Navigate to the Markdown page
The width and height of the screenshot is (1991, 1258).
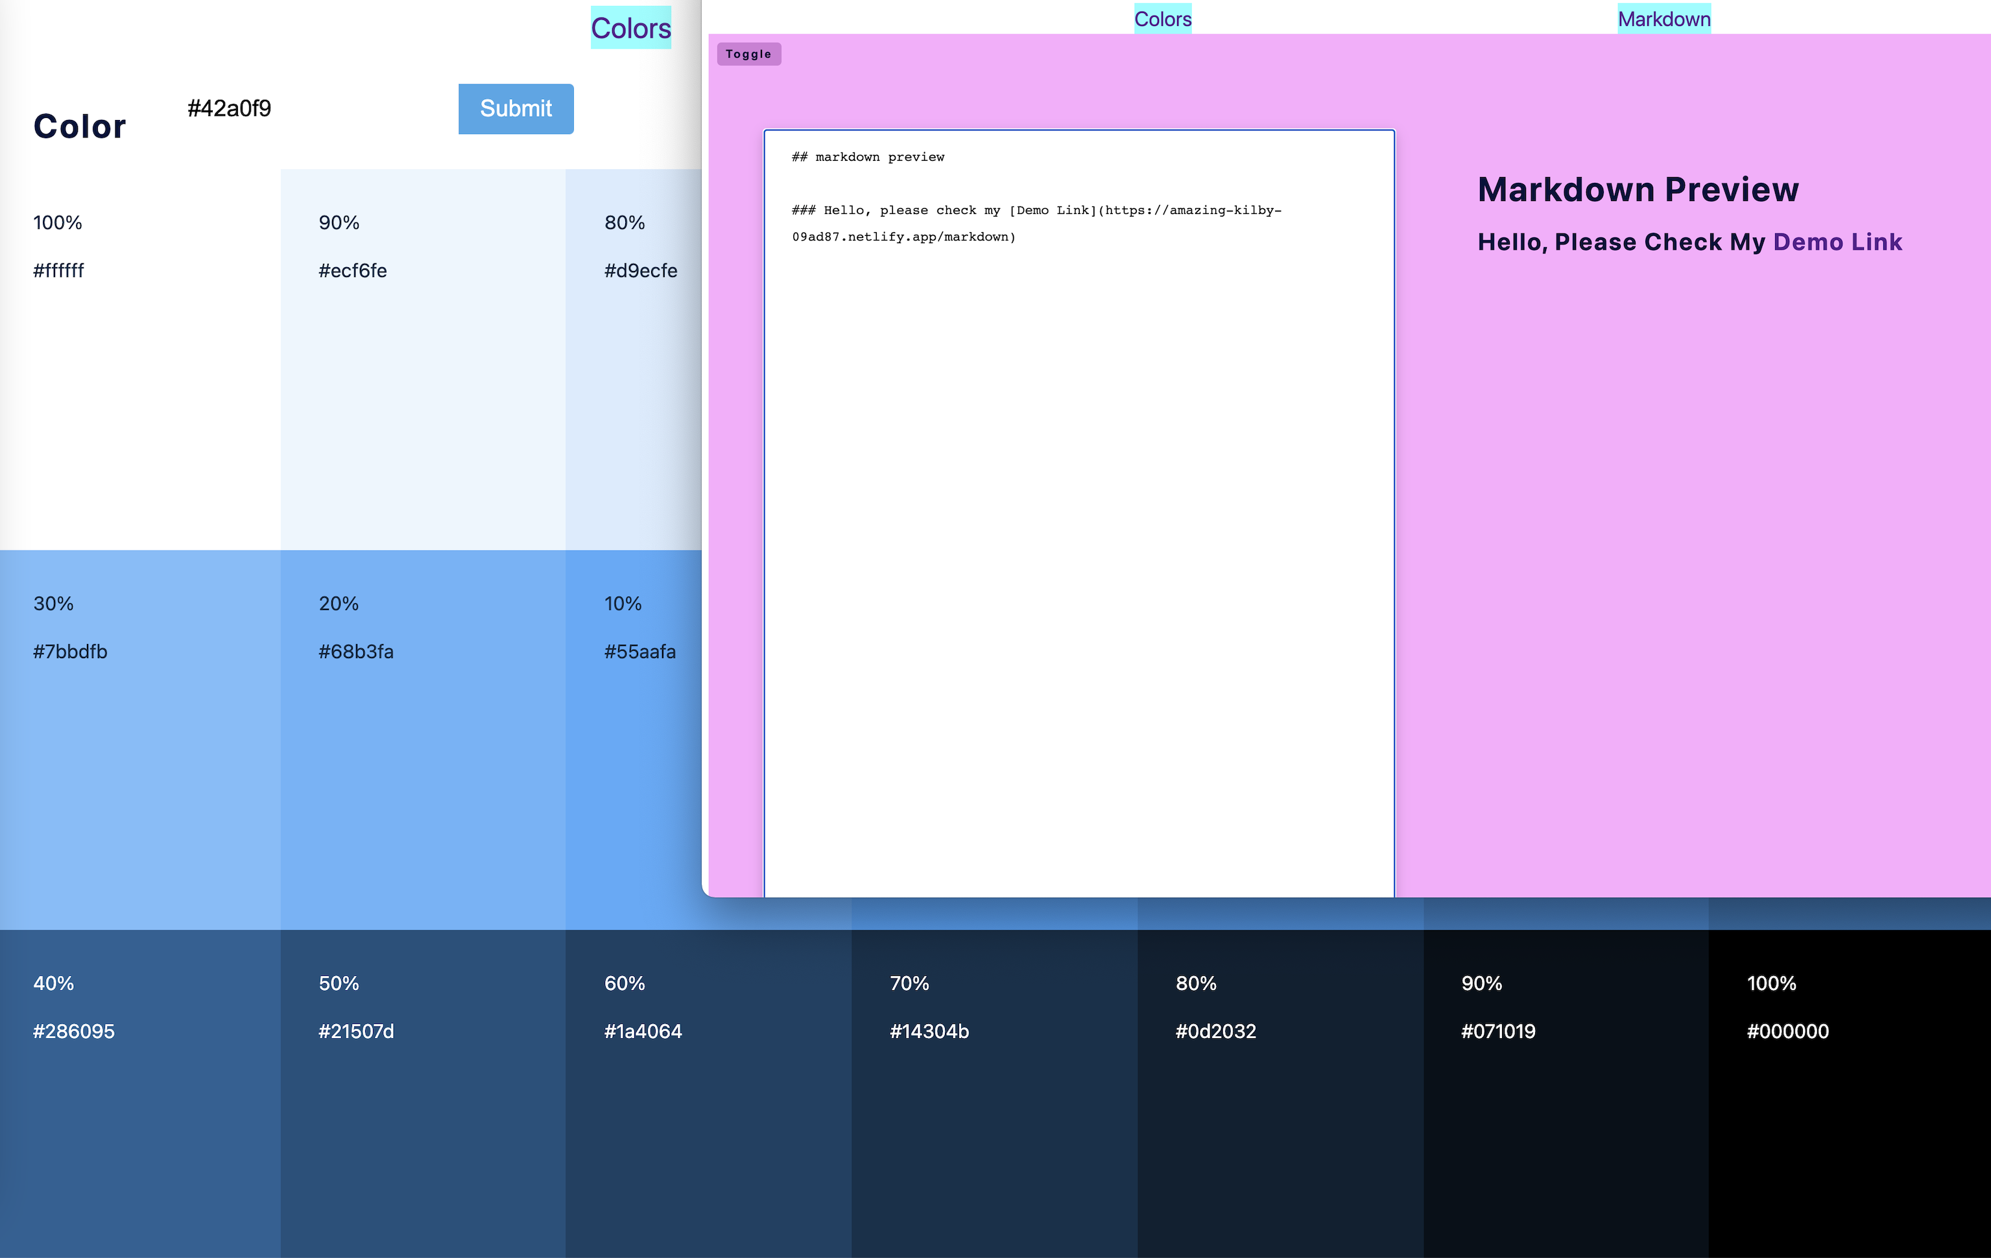coord(1664,18)
